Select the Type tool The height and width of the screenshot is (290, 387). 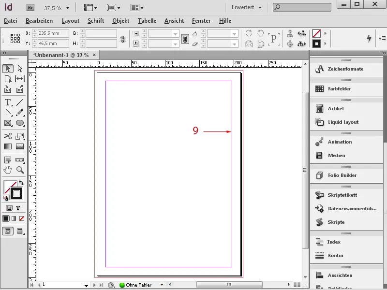8,102
